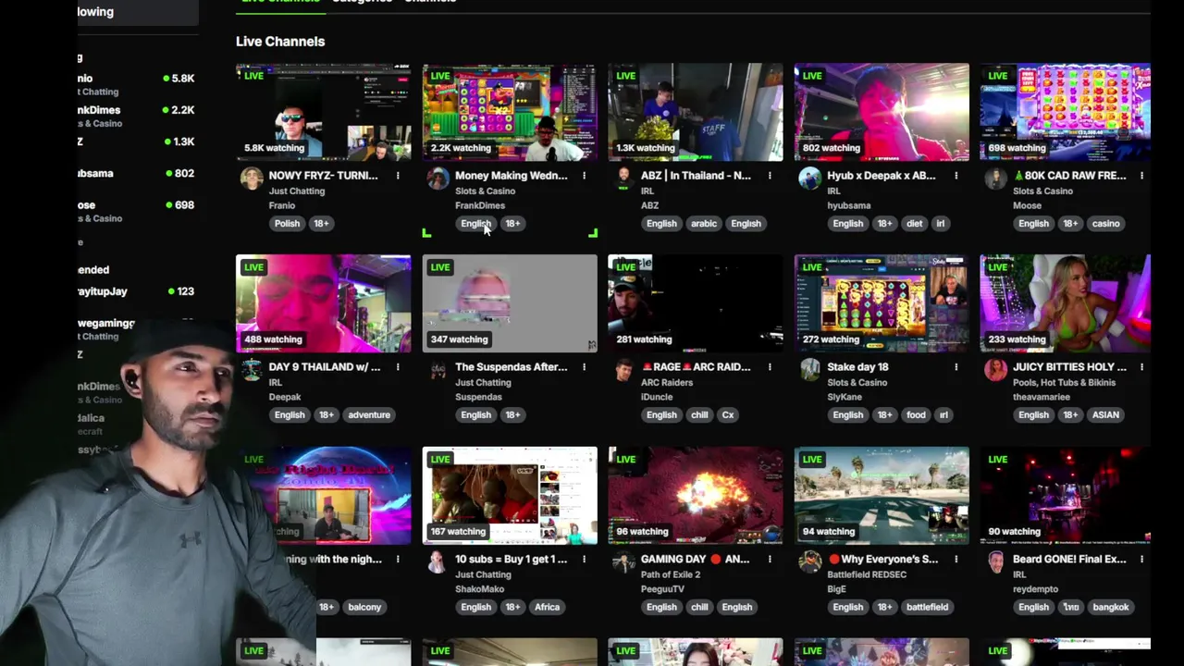The image size is (1184, 666).
Task: Open three-dot menu on JUICY BITTIES card
Action: pos(1141,367)
